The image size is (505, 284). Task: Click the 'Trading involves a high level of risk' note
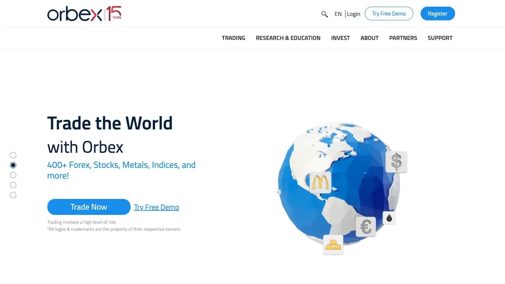(x=82, y=222)
